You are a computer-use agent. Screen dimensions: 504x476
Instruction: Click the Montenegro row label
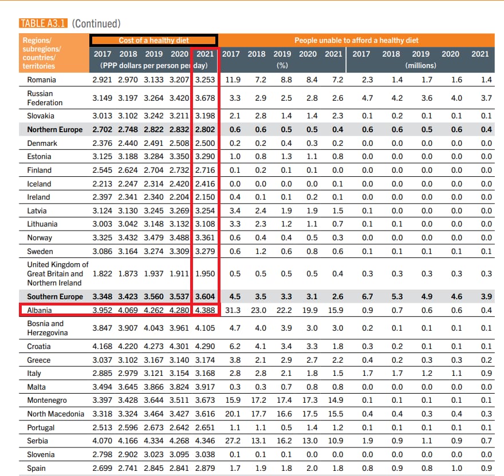(x=47, y=400)
